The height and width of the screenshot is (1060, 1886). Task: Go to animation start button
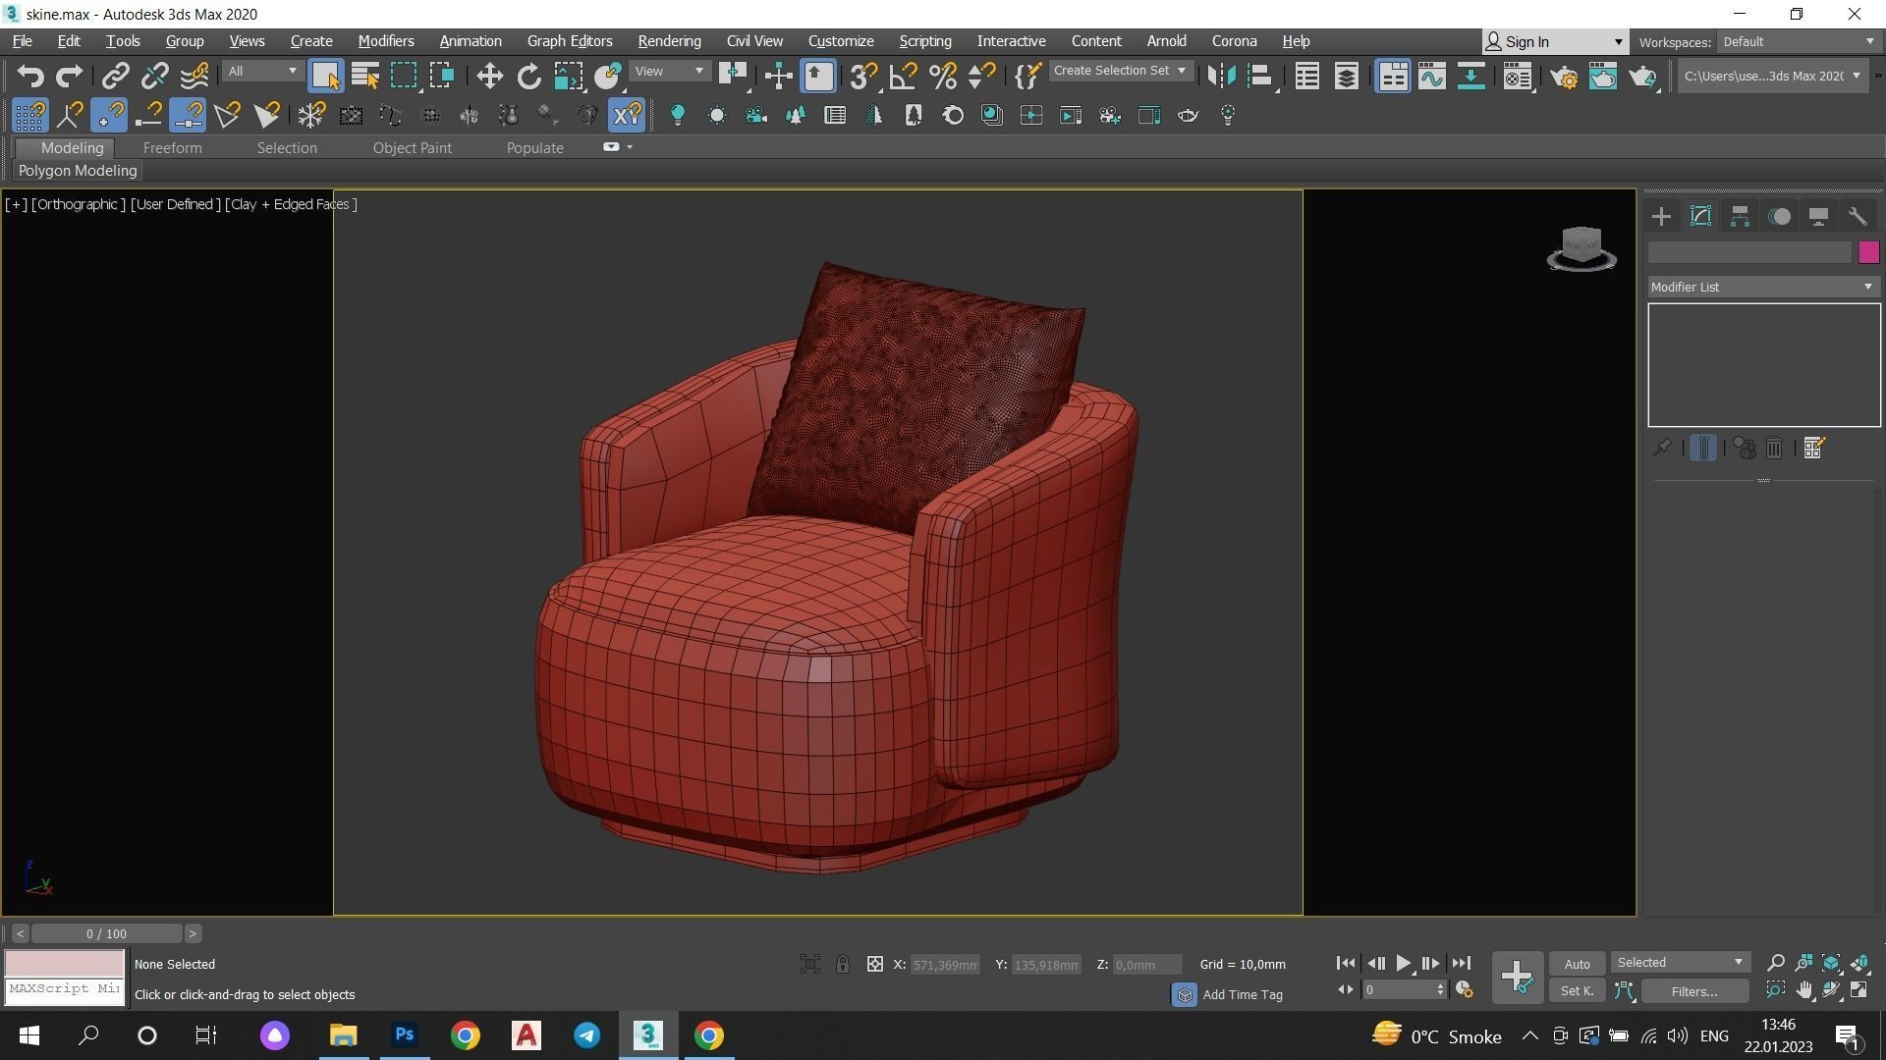point(1346,964)
